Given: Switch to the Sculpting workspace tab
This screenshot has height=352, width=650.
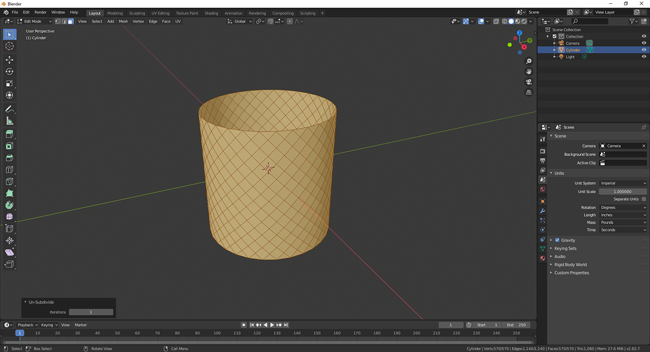Looking at the screenshot, I should (137, 13).
